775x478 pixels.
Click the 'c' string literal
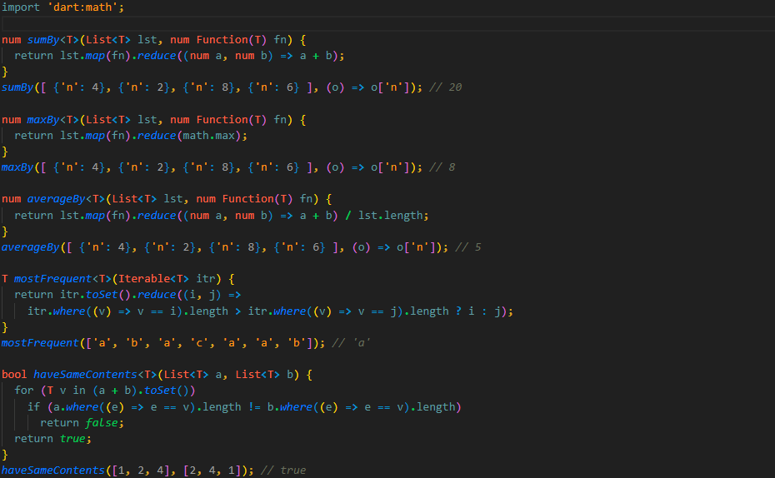click(199, 343)
